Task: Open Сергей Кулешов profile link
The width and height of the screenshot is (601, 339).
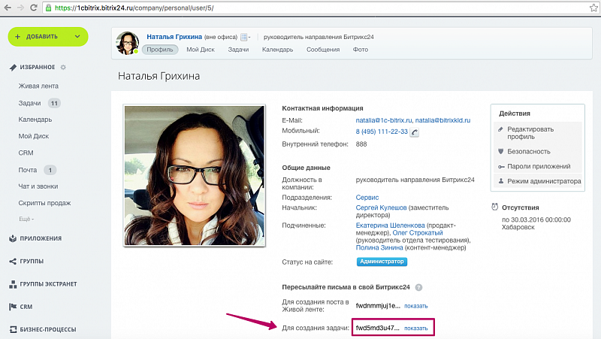Action: pos(381,207)
